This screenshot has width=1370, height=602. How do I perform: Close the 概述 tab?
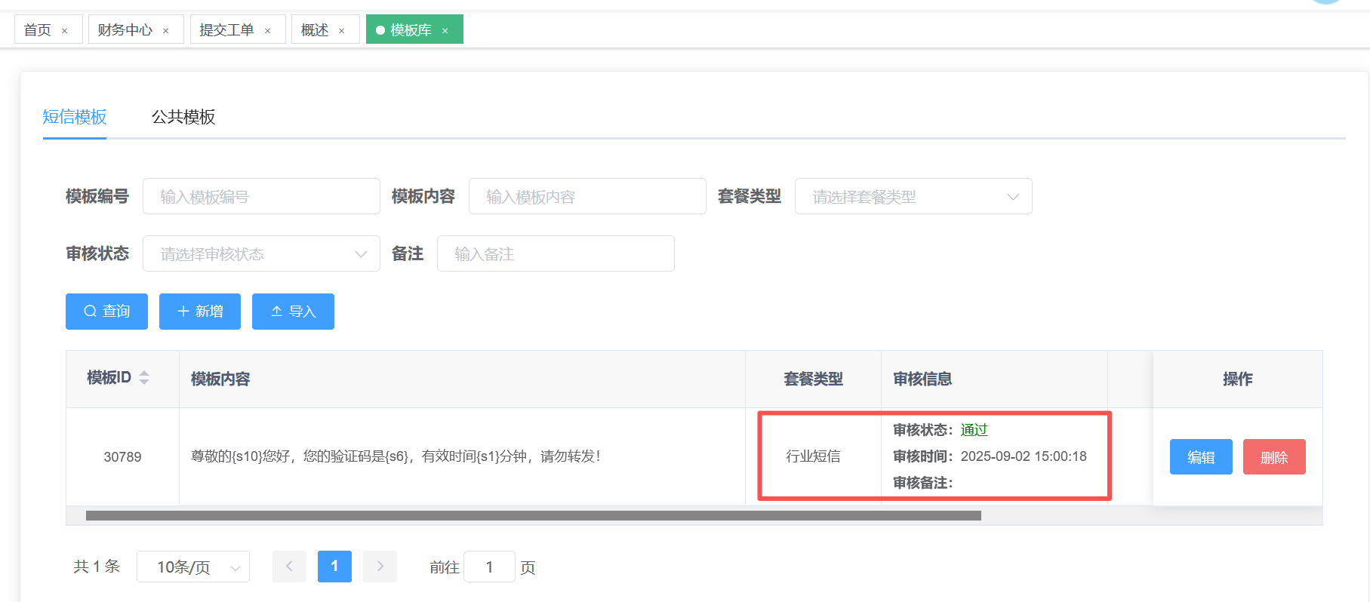342,31
